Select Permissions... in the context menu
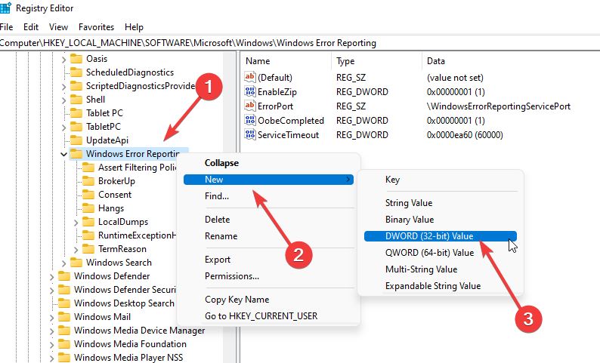Screen dimensions: 600x363 click(x=231, y=276)
